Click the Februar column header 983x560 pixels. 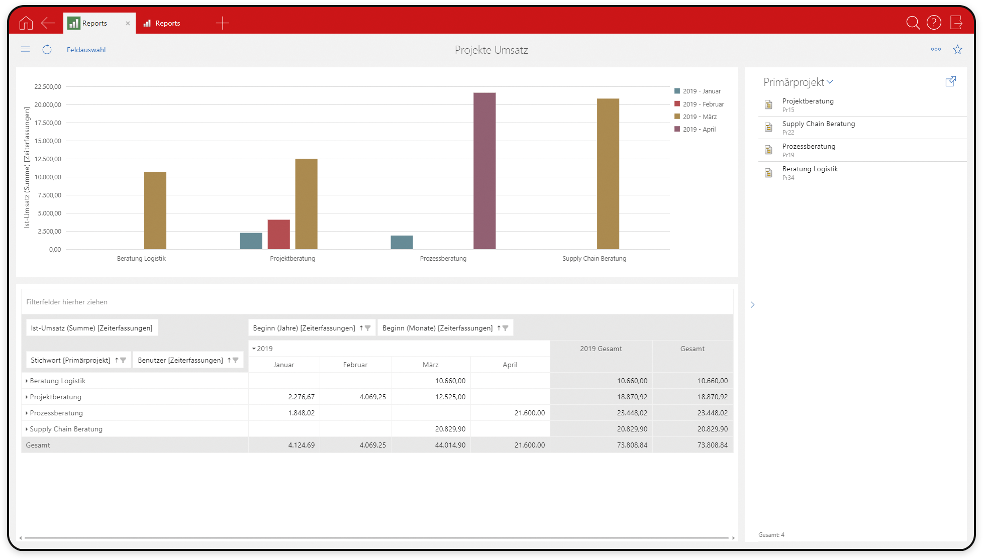coord(355,365)
